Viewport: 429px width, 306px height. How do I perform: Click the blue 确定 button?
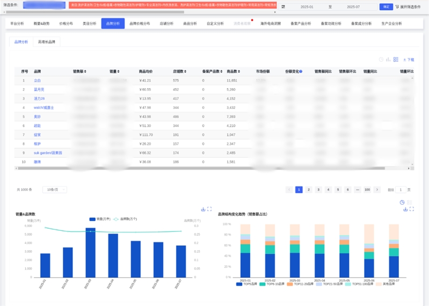[386, 7]
